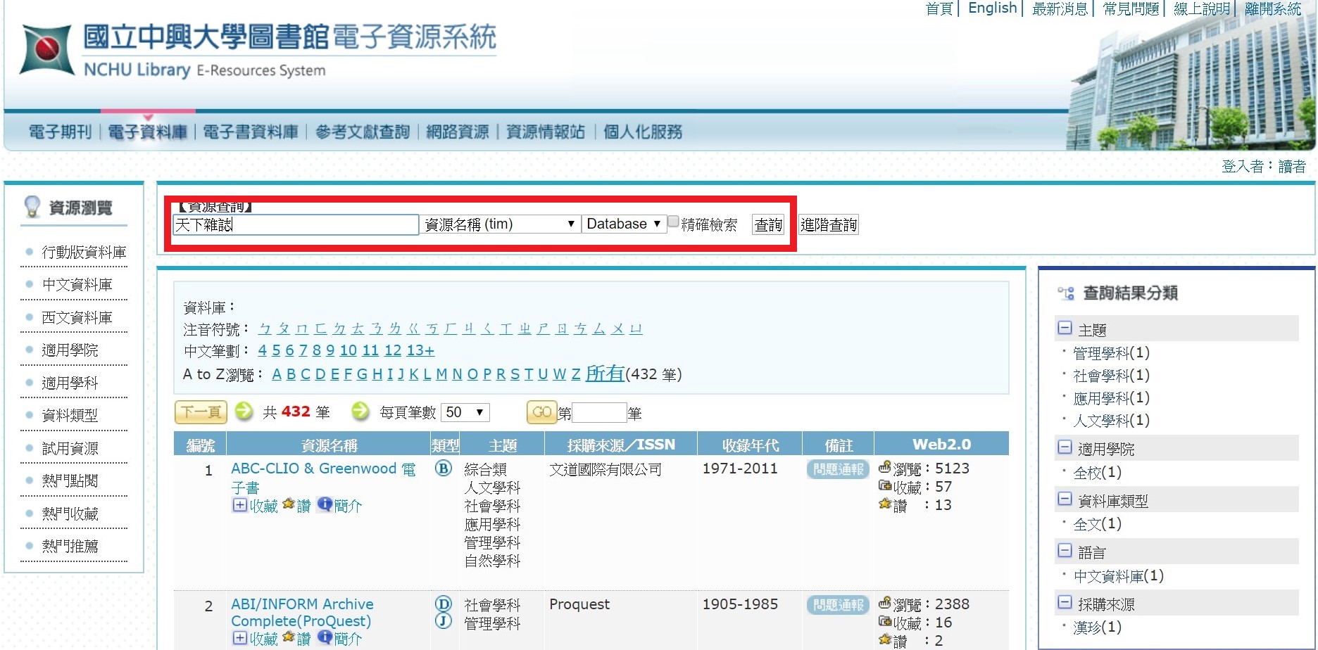Open the ABC-CLIO & Greenwood 電子書 link
Image resolution: width=1318 pixels, height=650 pixels.
click(x=324, y=478)
